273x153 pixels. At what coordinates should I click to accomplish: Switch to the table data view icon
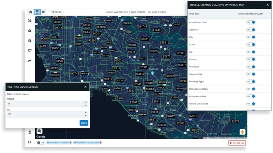click(x=44, y=12)
